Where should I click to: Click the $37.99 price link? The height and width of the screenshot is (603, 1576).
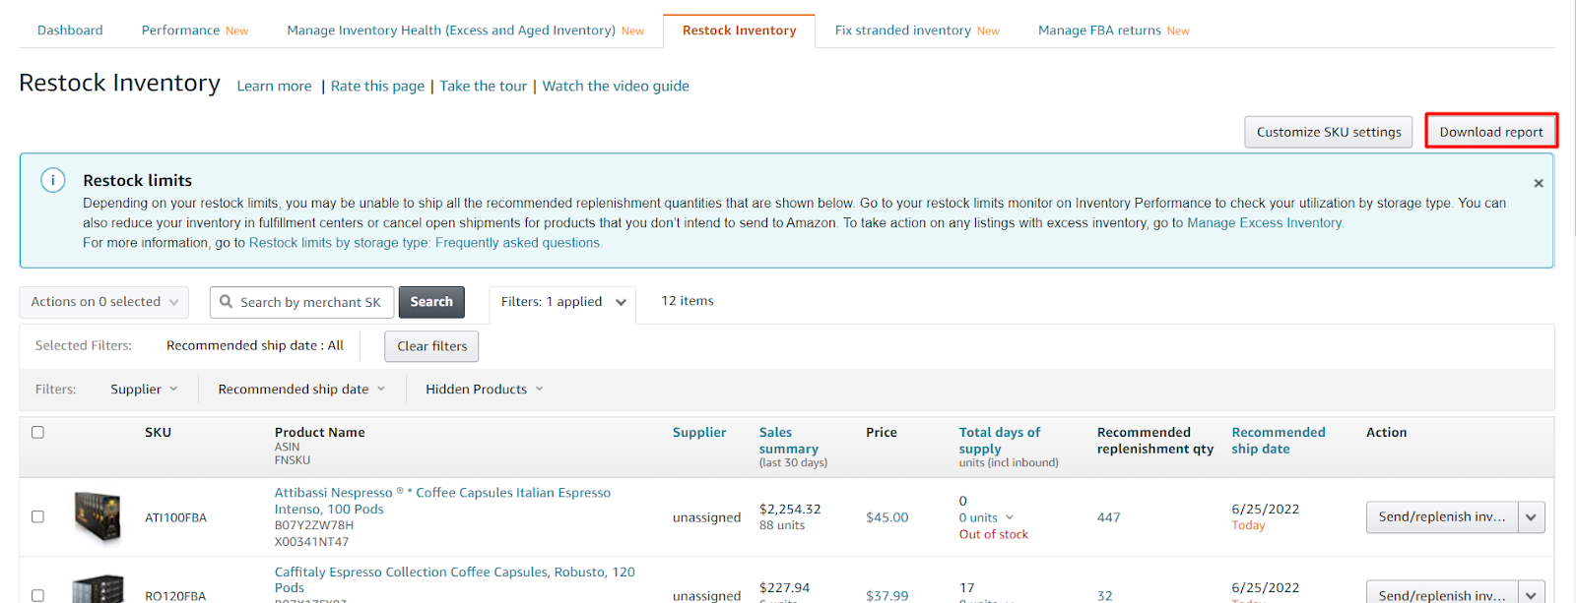click(x=886, y=595)
